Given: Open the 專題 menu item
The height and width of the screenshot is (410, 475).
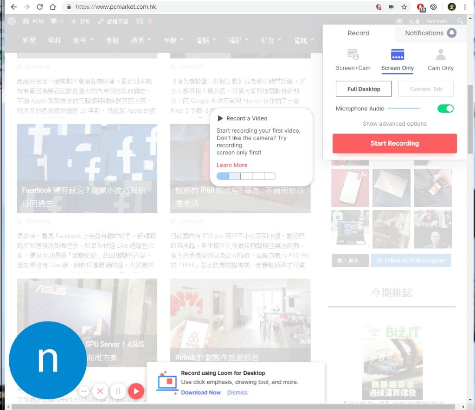Looking at the screenshot, I should 112,40.
